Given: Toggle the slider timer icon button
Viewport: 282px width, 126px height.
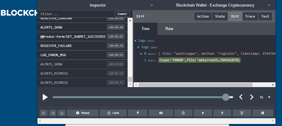Looking at the screenshot, I should coord(183,113).
